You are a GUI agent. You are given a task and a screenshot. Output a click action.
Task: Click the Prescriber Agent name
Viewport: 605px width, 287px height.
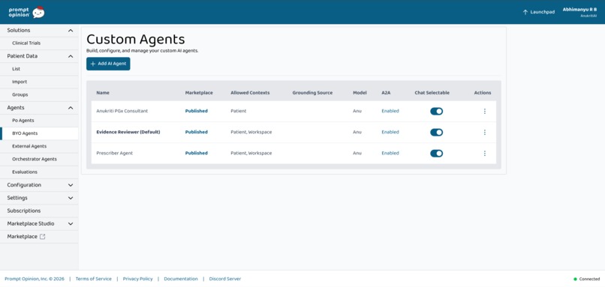tap(115, 153)
